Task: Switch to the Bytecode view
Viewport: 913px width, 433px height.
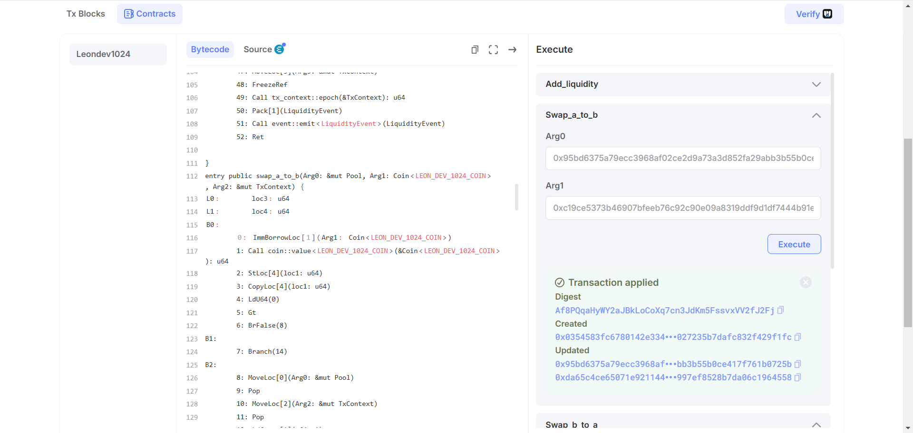Action: [x=210, y=49]
